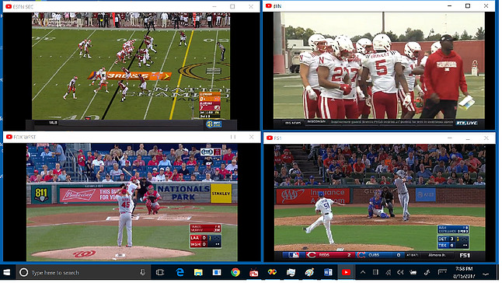Click the YouTube icon in FOX WEST title bar
The image size is (502, 283).
click(9, 137)
